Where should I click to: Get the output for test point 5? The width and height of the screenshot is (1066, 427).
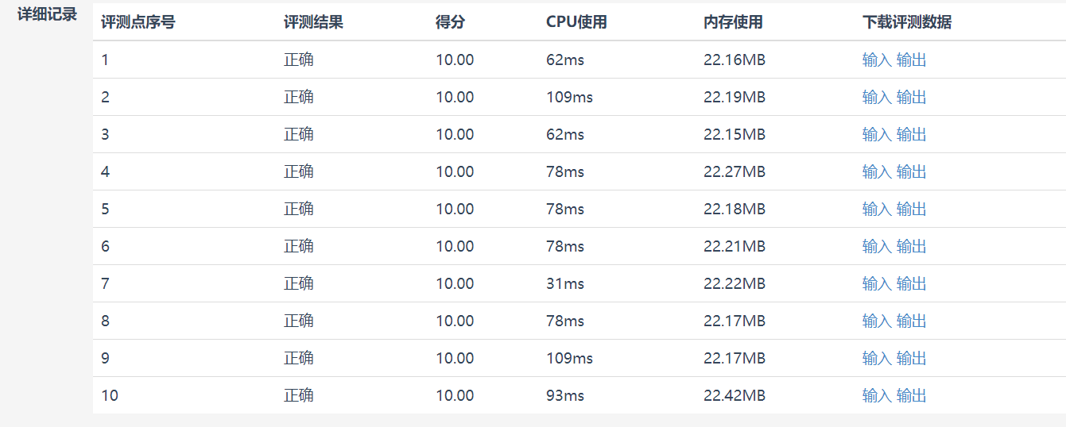[912, 210]
